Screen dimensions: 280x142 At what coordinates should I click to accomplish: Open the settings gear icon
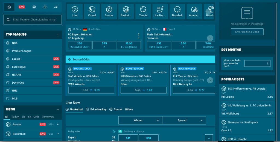[45, 7]
